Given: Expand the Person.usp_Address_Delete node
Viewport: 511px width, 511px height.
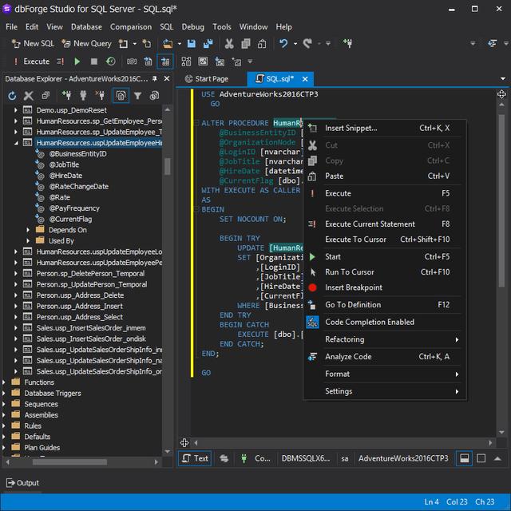Looking at the screenshot, I should pyautogui.click(x=16, y=295).
